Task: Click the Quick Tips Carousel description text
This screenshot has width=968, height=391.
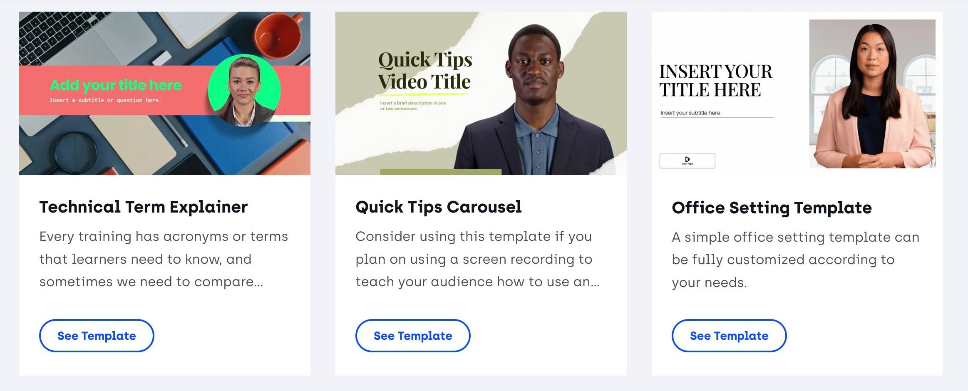Action: tap(477, 259)
